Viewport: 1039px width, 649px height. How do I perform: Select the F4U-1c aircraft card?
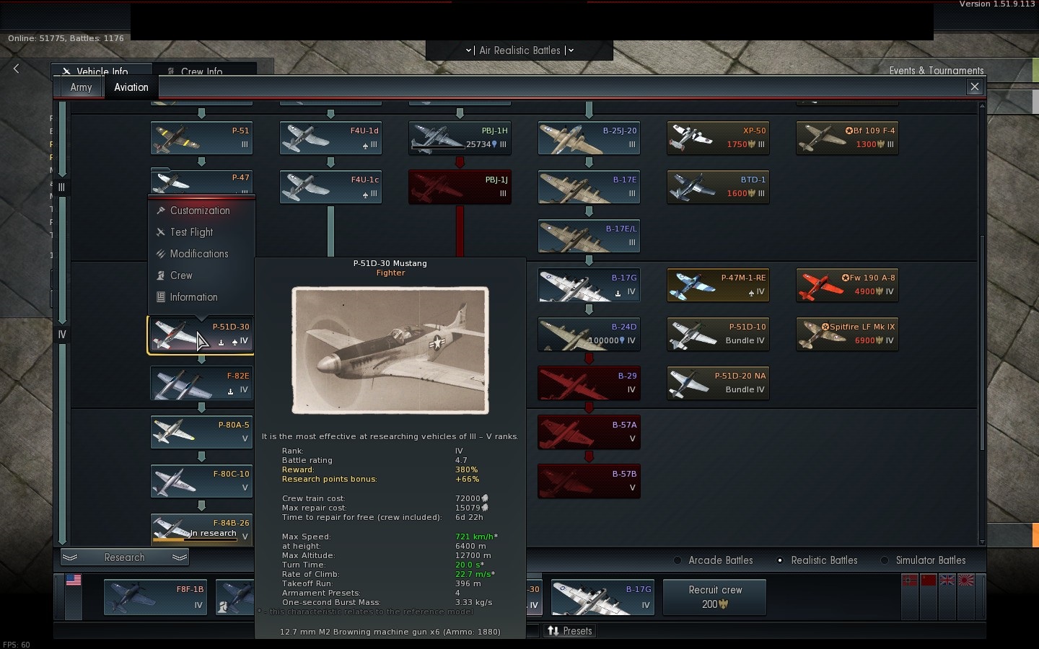[x=330, y=187]
